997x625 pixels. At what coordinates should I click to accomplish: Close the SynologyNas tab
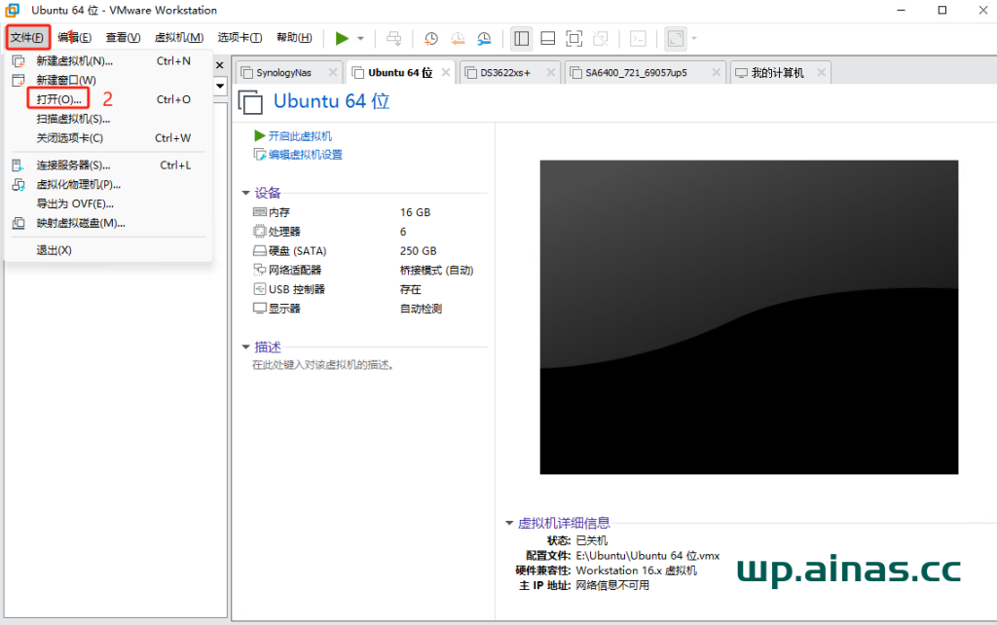(333, 72)
